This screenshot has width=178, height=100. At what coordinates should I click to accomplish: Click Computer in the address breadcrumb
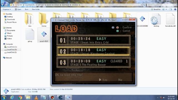click(x=18, y=5)
